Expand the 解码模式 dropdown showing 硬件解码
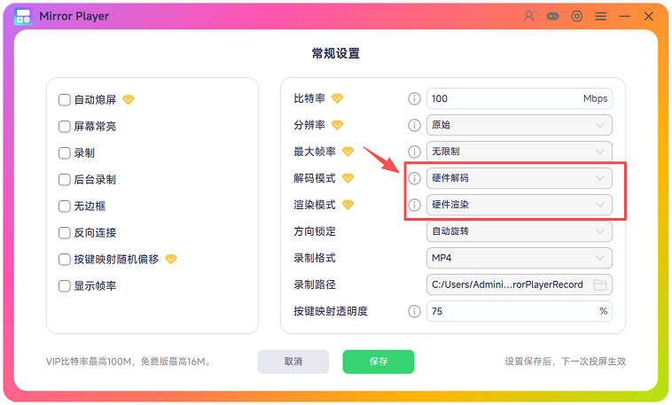The height and width of the screenshot is (405, 672). click(519, 178)
